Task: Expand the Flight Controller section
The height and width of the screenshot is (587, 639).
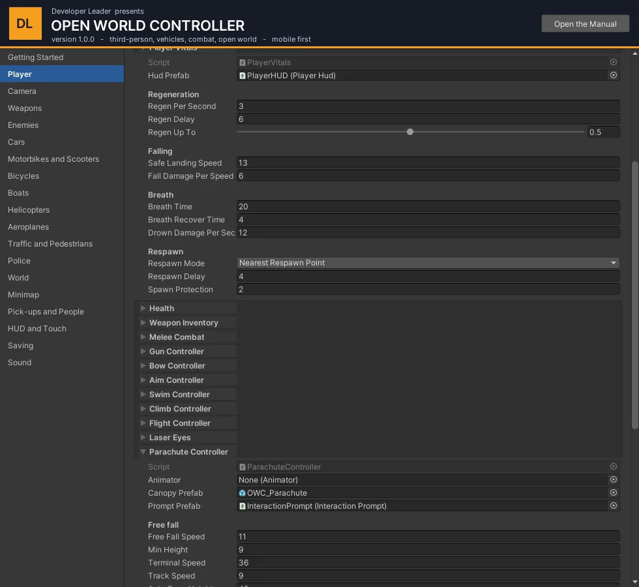Action: 143,423
